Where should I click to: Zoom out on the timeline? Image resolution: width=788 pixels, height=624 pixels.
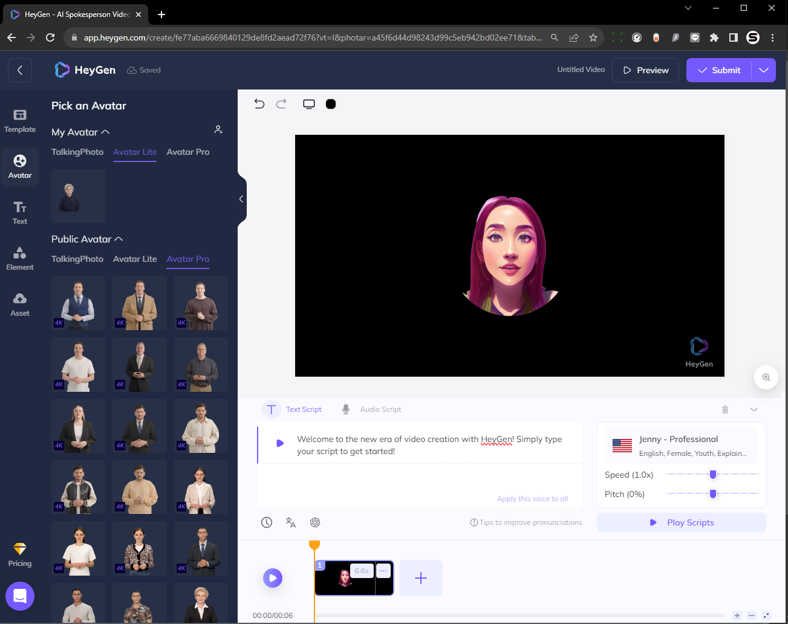point(752,616)
